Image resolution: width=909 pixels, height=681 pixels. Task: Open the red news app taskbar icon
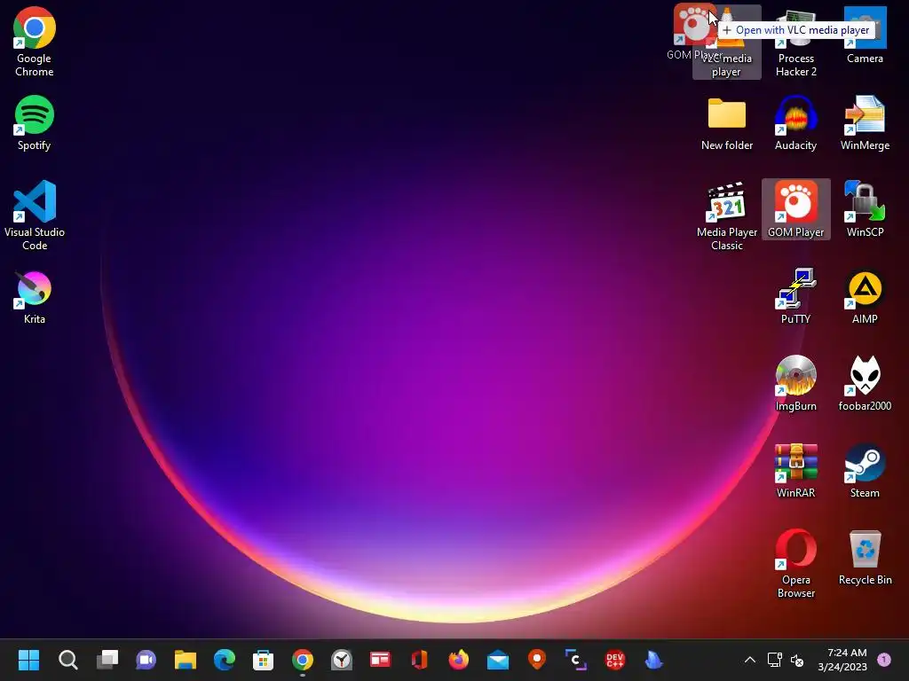[x=380, y=660]
